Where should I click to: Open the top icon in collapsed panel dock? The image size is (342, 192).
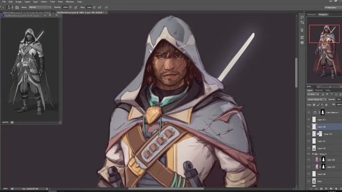point(302,17)
